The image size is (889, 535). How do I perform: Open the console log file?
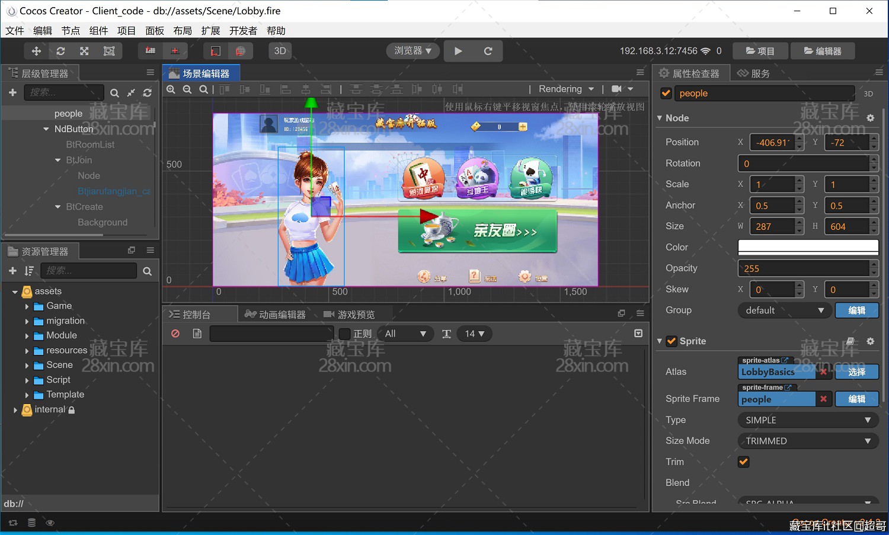click(x=197, y=334)
